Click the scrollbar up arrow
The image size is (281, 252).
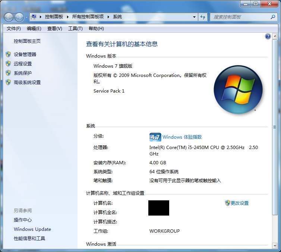275,36
